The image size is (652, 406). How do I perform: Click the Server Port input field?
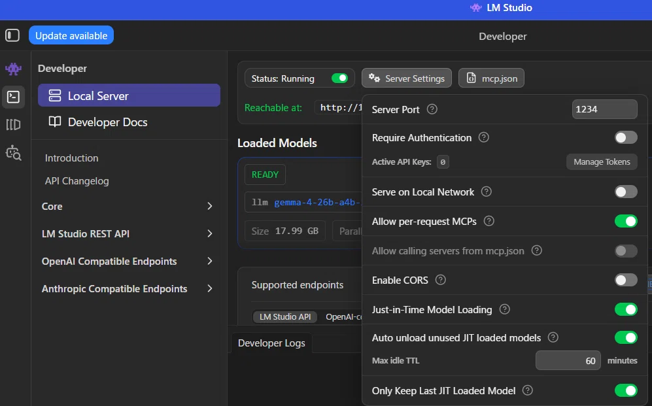click(605, 109)
